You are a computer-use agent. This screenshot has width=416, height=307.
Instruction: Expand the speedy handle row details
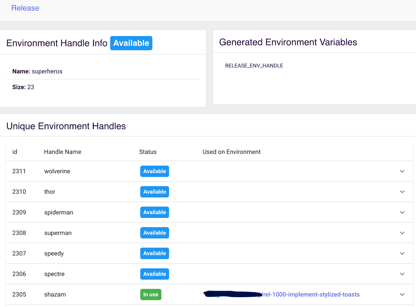coord(402,253)
